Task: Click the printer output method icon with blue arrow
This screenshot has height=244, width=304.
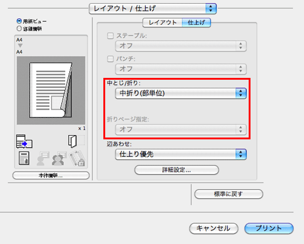Action: pos(24,141)
